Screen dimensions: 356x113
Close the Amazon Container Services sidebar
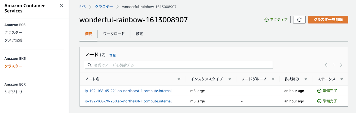point(61,6)
